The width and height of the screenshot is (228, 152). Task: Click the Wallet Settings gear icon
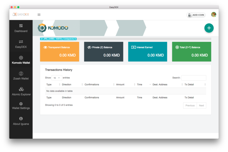point(21,104)
